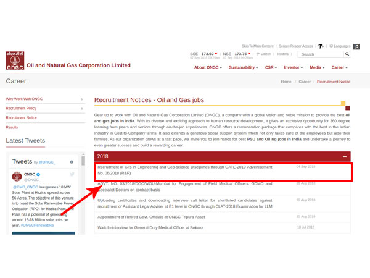
Task: Click ONGC avatar in the tweet
Action: tap(17, 177)
